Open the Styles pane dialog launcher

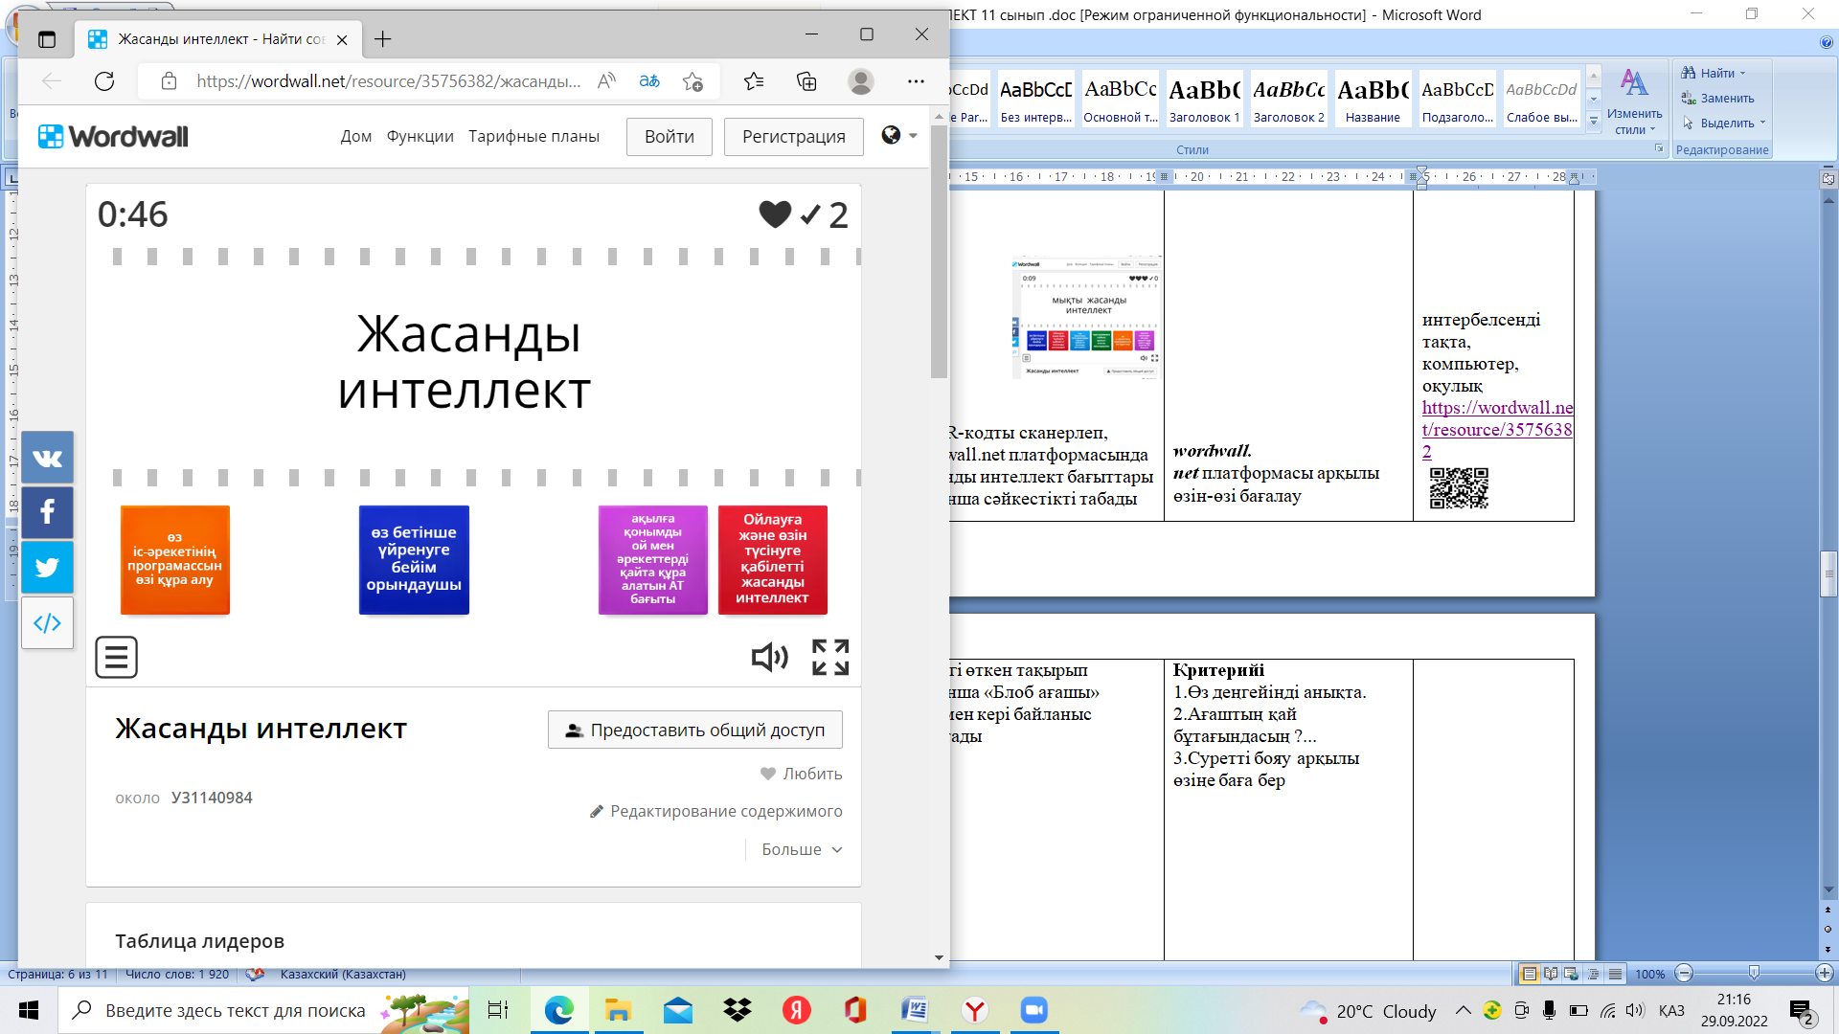[1659, 149]
